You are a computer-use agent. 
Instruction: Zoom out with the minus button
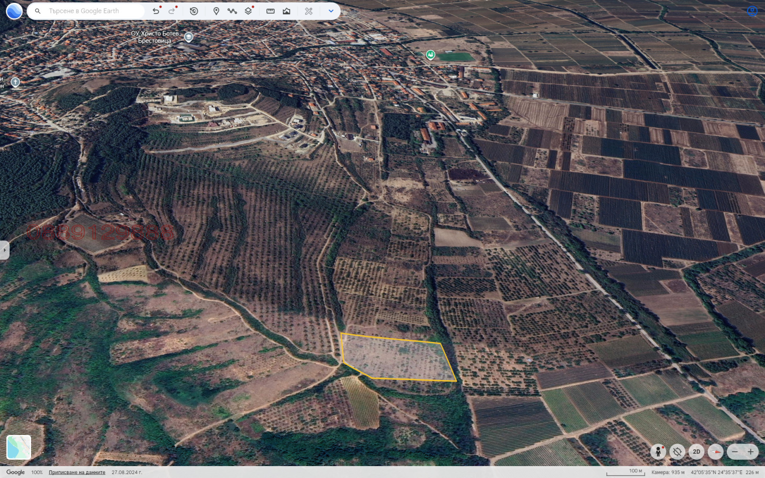[735, 452]
